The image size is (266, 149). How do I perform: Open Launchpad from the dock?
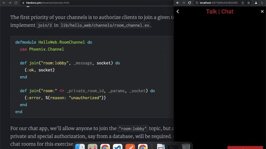tap(92, 147)
